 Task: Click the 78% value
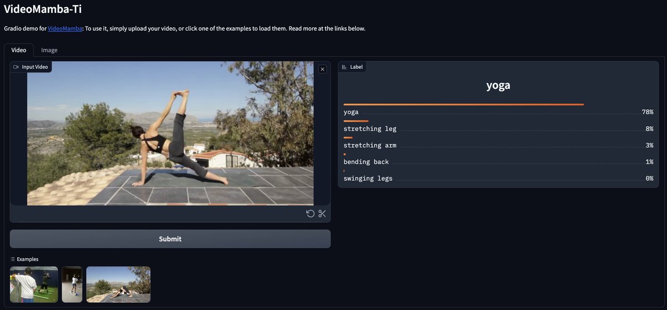tap(648, 112)
